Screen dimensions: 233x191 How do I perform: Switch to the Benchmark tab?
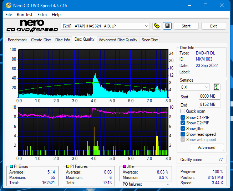17,40
